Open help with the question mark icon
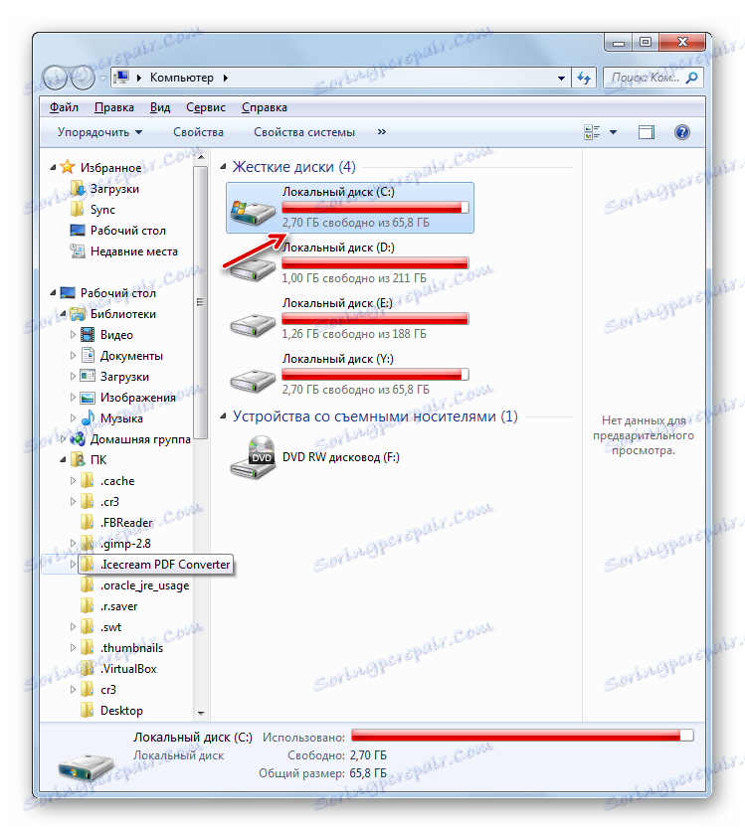The width and height of the screenshot is (745, 831). tap(682, 132)
